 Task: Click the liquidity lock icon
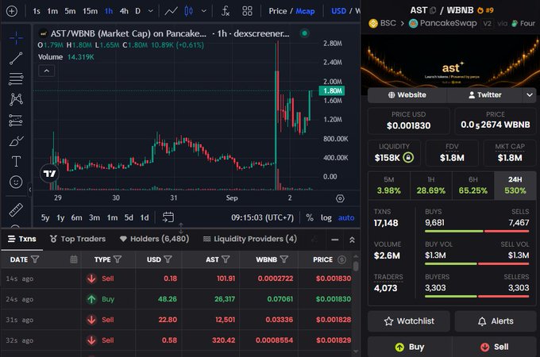click(x=408, y=158)
